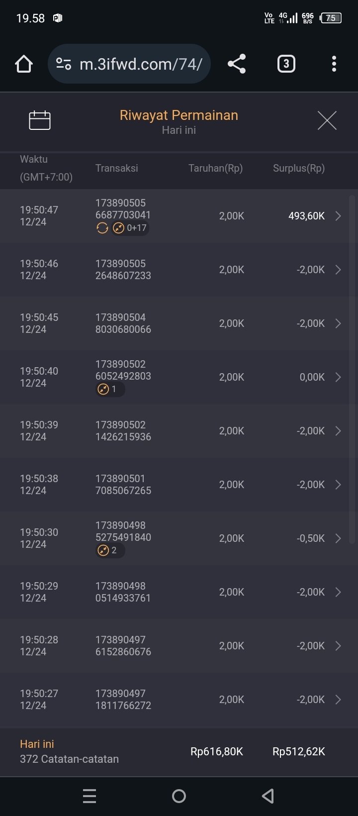The image size is (358, 816).
Task: Open transaction 173890497 1811766272
Action: tap(123, 700)
